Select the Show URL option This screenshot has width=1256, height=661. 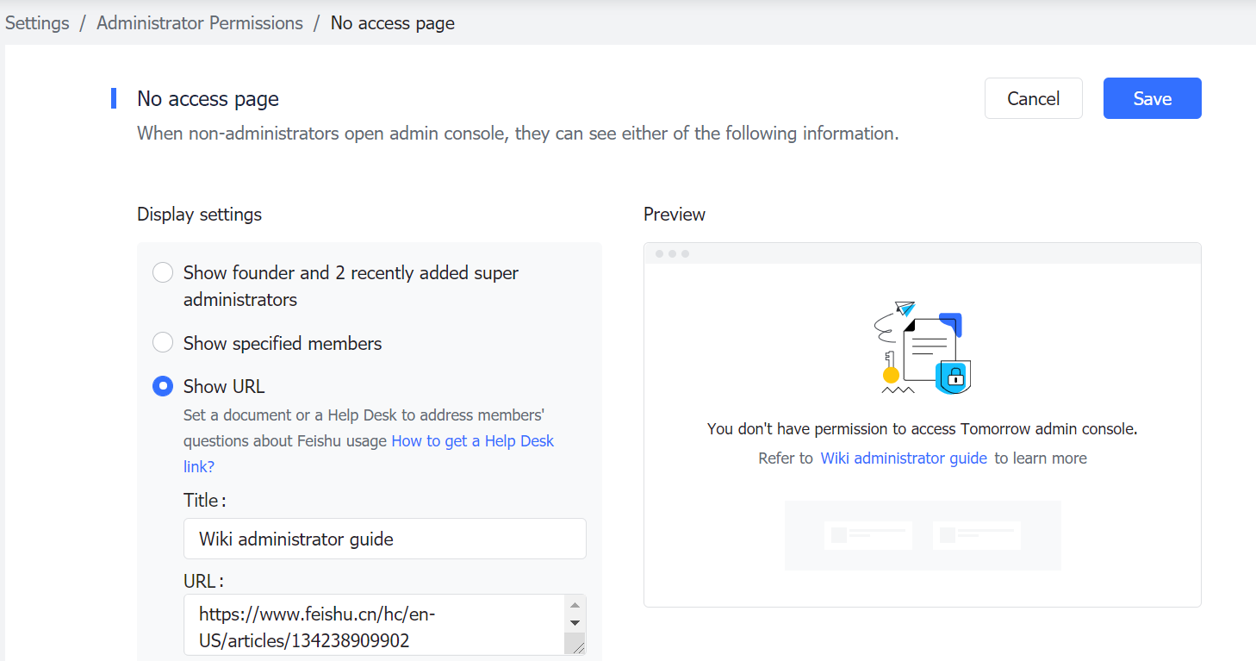163,386
